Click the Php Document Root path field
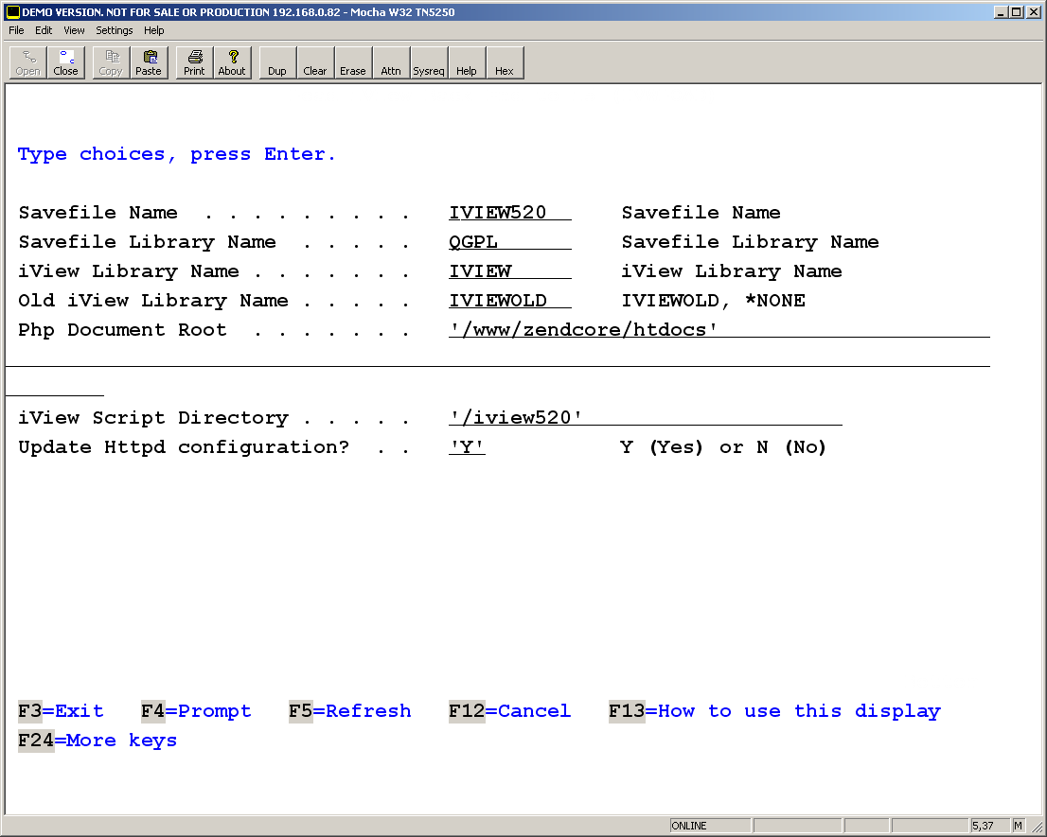Viewport: 1047px width, 837px height. click(x=719, y=330)
